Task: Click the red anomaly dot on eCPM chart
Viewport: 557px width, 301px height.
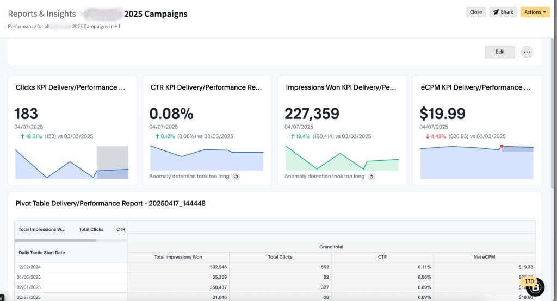Action: point(502,146)
